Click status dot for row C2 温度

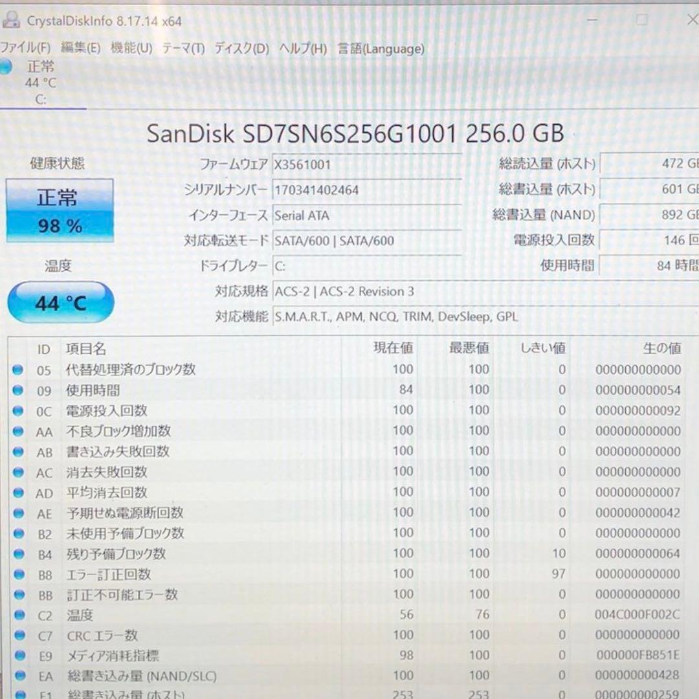point(19,616)
